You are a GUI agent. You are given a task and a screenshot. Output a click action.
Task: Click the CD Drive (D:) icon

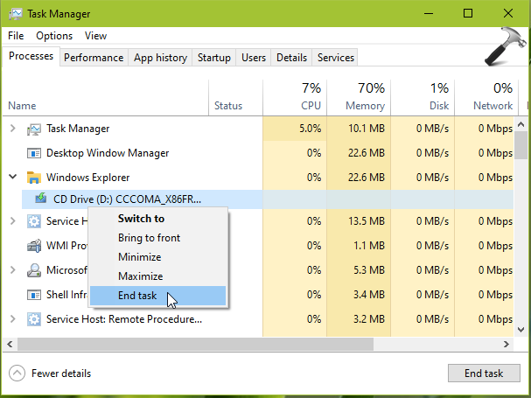[x=41, y=198]
